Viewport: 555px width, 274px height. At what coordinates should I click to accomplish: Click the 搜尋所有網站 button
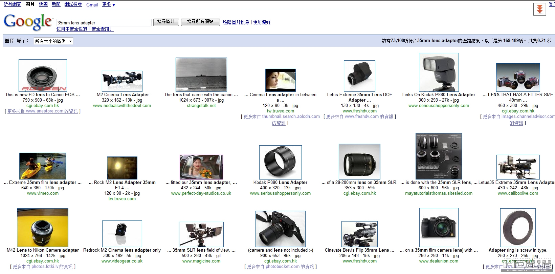coord(200,22)
